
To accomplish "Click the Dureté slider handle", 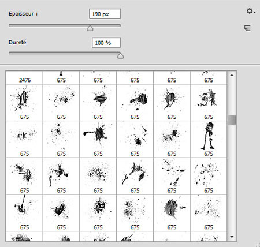I will point(120,55).
